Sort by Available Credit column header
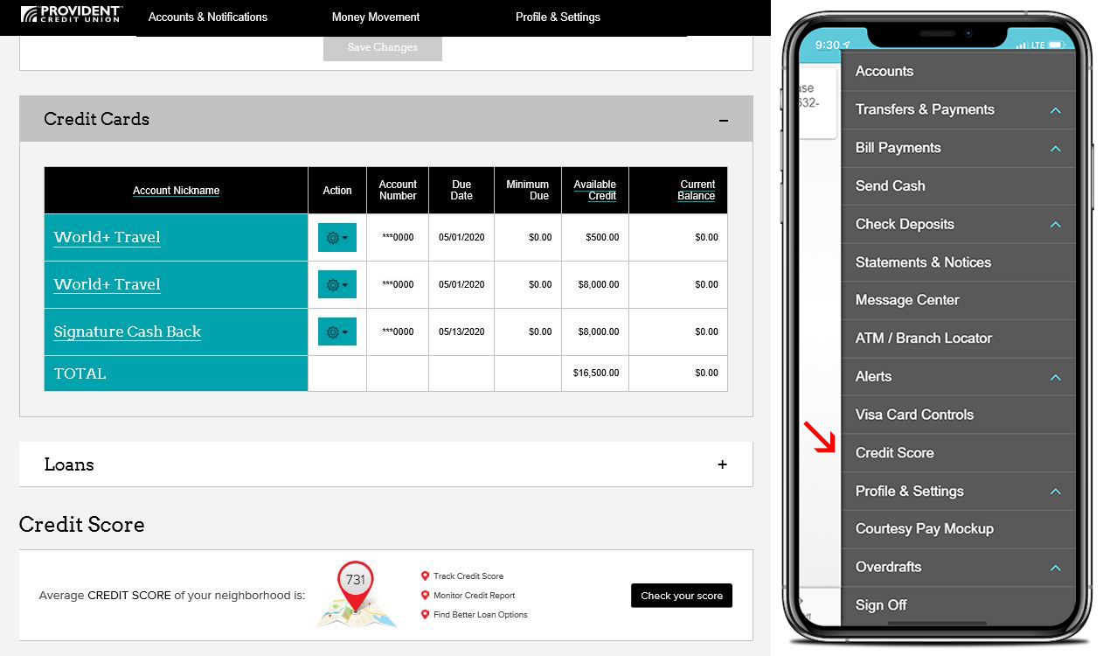 point(595,191)
